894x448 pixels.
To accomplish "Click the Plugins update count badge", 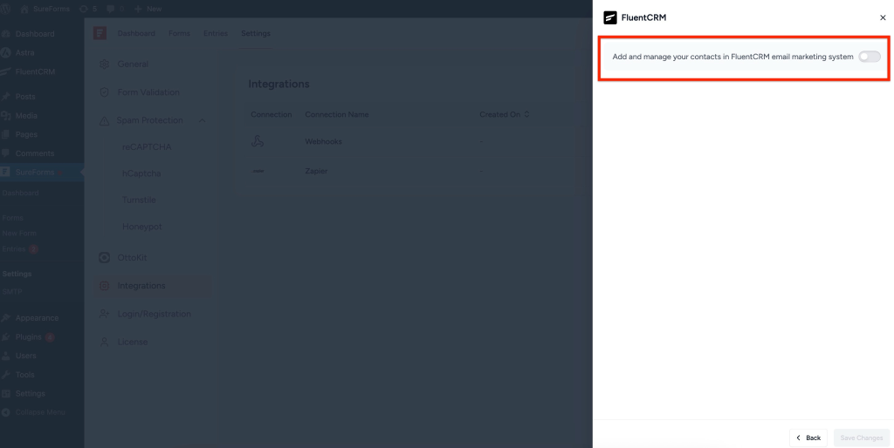I will (50, 337).
